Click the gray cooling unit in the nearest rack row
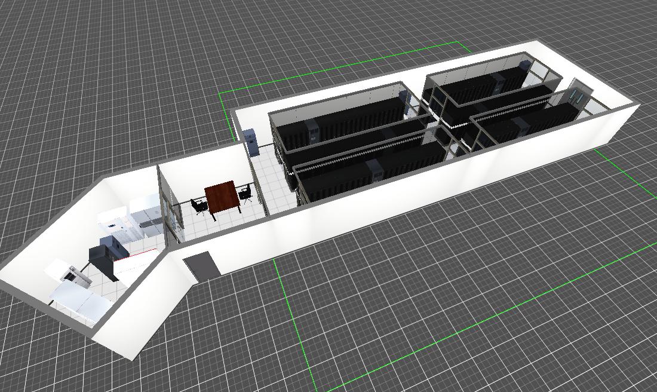Viewport: 657px width, 392px height. [376, 170]
